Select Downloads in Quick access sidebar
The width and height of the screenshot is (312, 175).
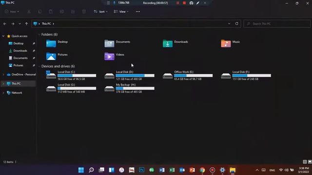20,51
